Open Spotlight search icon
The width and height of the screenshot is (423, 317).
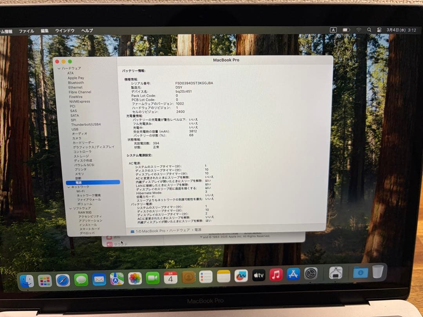tap(369, 30)
